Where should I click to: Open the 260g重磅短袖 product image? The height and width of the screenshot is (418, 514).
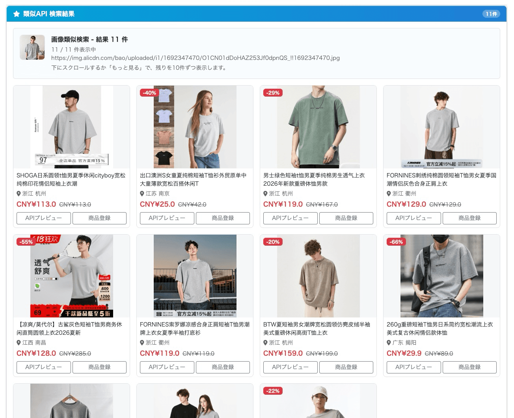pyautogui.click(x=441, y=276)
